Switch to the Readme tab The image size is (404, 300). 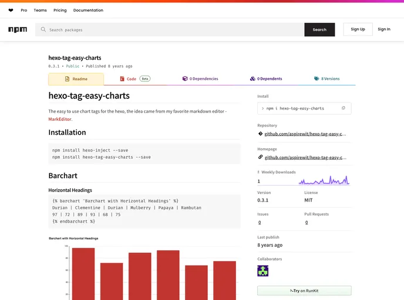coord(76,79)
